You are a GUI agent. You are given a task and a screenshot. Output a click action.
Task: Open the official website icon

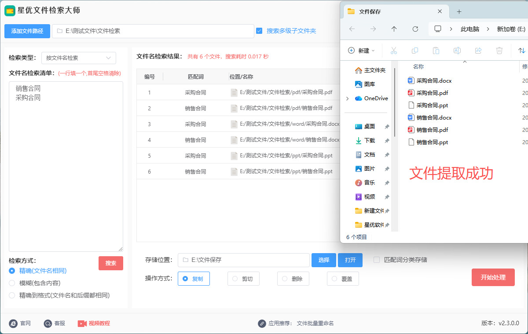13,323
